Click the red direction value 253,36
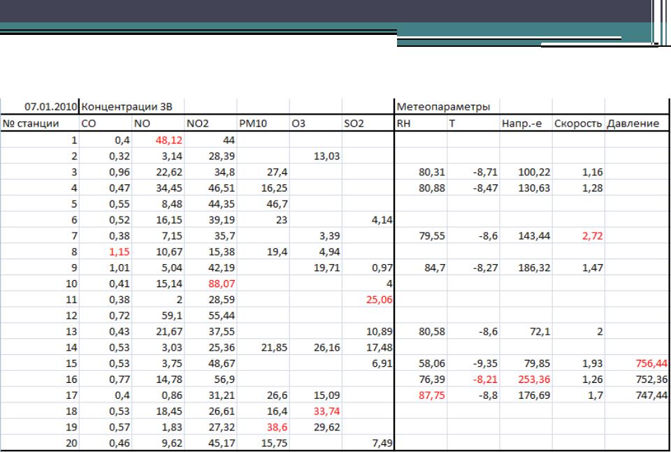The height and width of the screenshot is (452, 671). click(x=533, y=379)
